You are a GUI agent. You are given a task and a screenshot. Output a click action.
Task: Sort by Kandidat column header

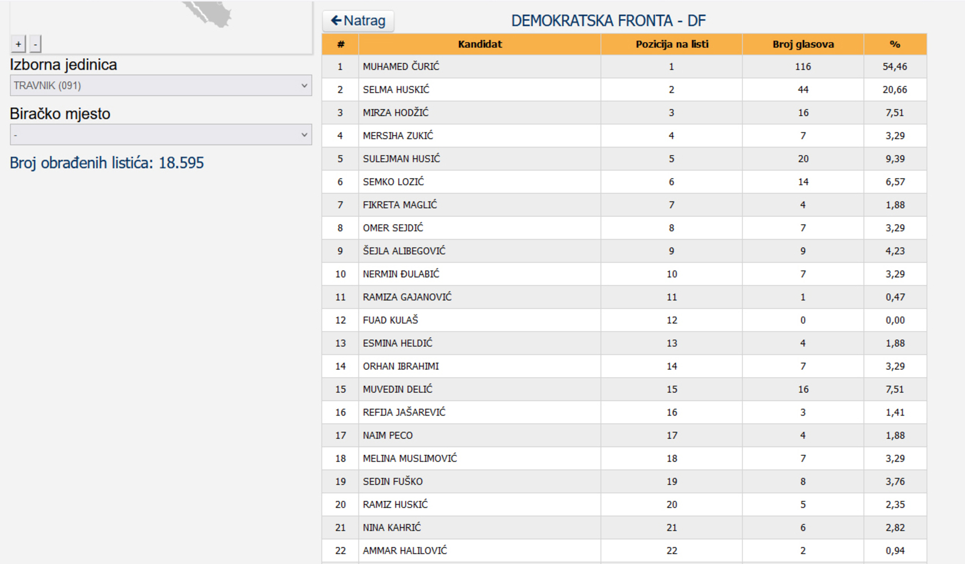point(480,44)
